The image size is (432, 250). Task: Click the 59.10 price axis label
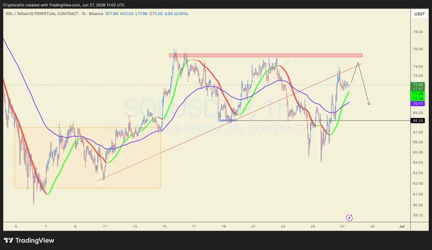point(418,215)
